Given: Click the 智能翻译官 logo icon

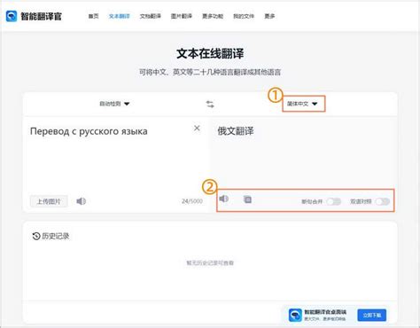Looking at the screenshot, I should pyautogui.click(x=12, y=16).
